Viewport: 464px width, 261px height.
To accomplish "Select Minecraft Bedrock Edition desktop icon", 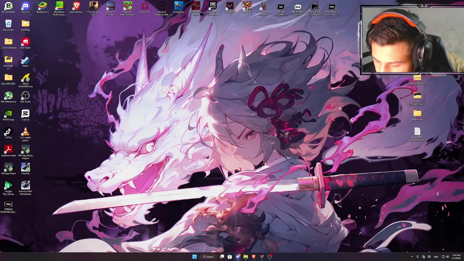I will pos(128,9).
